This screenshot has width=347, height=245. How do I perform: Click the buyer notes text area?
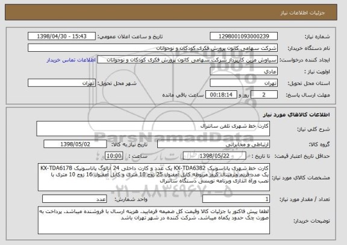tap(154, 220)
